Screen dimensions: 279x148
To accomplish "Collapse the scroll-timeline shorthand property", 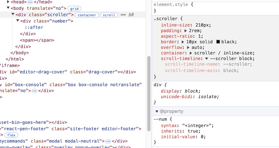I will point(206,59).
